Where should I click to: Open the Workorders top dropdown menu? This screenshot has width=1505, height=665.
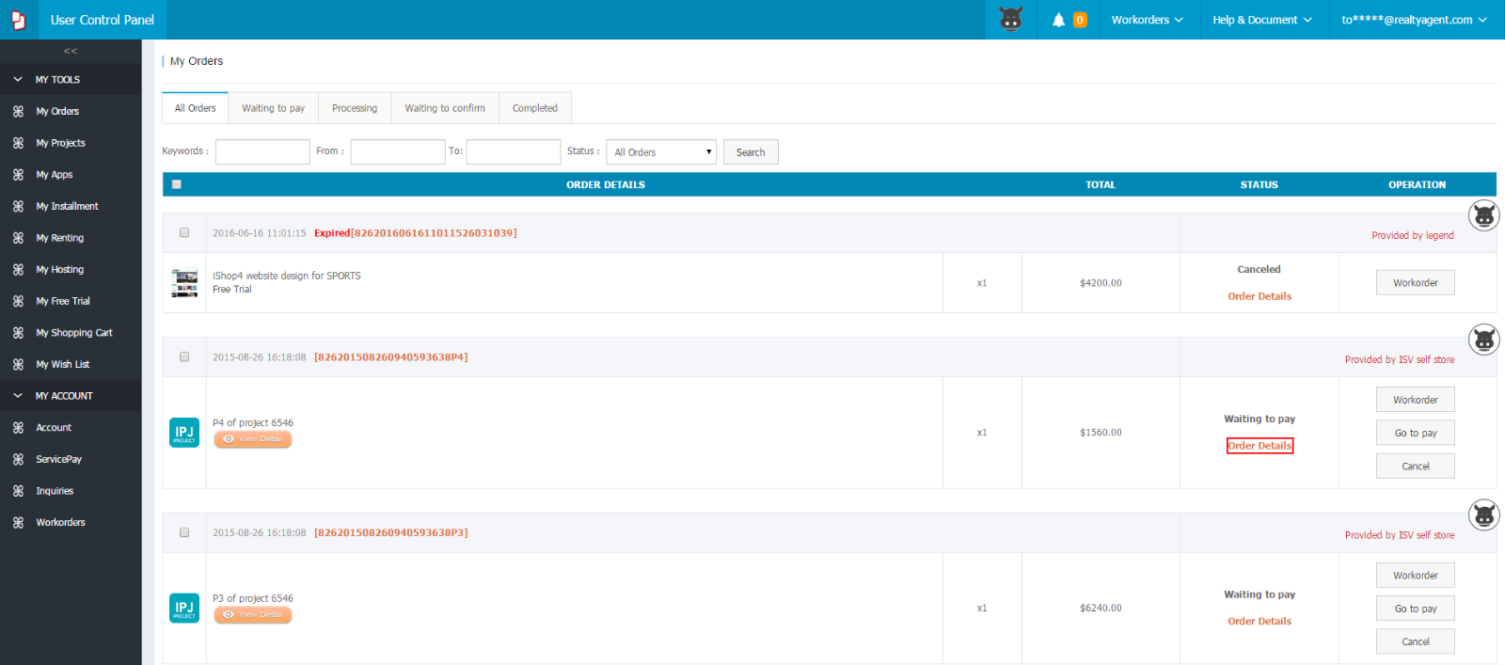1147,20
